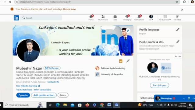195x110 pixels.
Task: Launch Firefox from taskbar
Action: [x=87, y=105]
